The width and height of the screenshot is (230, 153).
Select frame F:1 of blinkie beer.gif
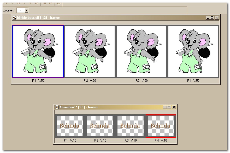point(38,51)
